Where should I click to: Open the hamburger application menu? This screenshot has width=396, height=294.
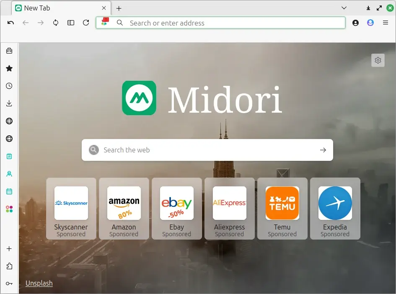[386, 23]
